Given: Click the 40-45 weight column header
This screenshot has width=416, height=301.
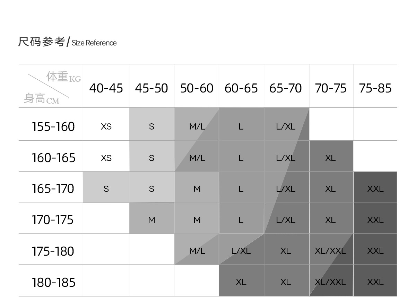Looking at the screenshot, I should 106,88.
